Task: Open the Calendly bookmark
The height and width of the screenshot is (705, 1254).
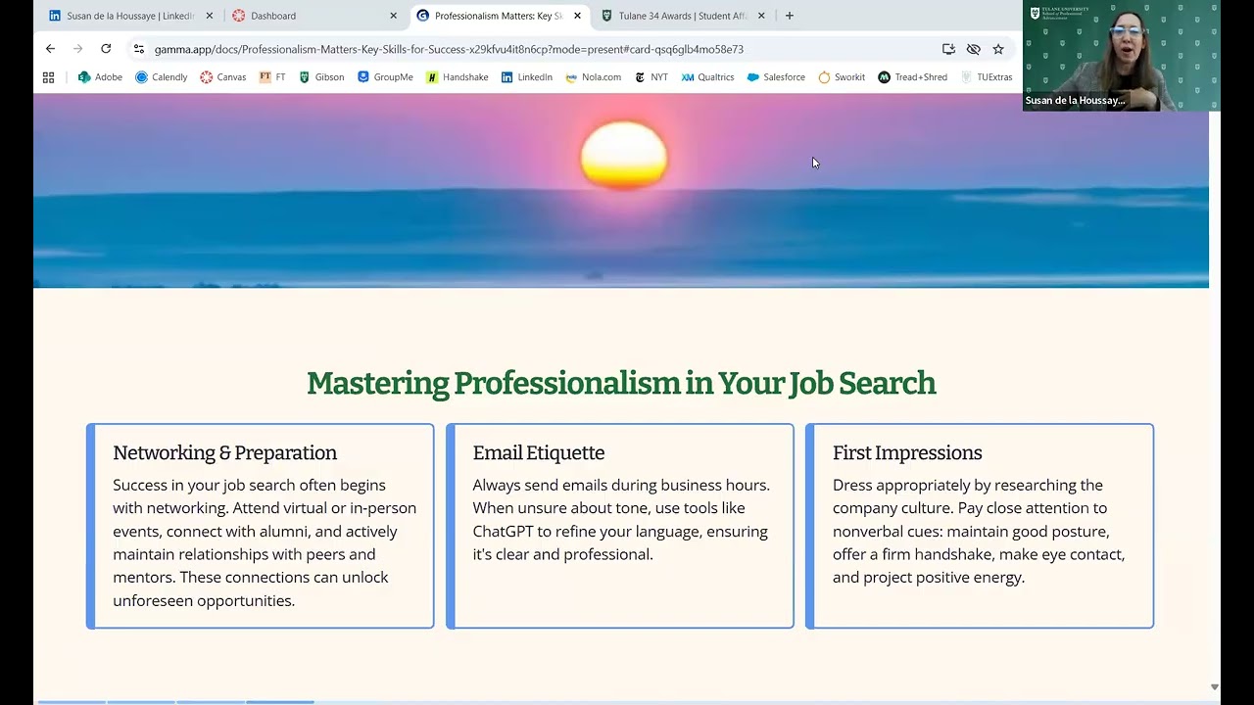Action: [x=162, y=77]
